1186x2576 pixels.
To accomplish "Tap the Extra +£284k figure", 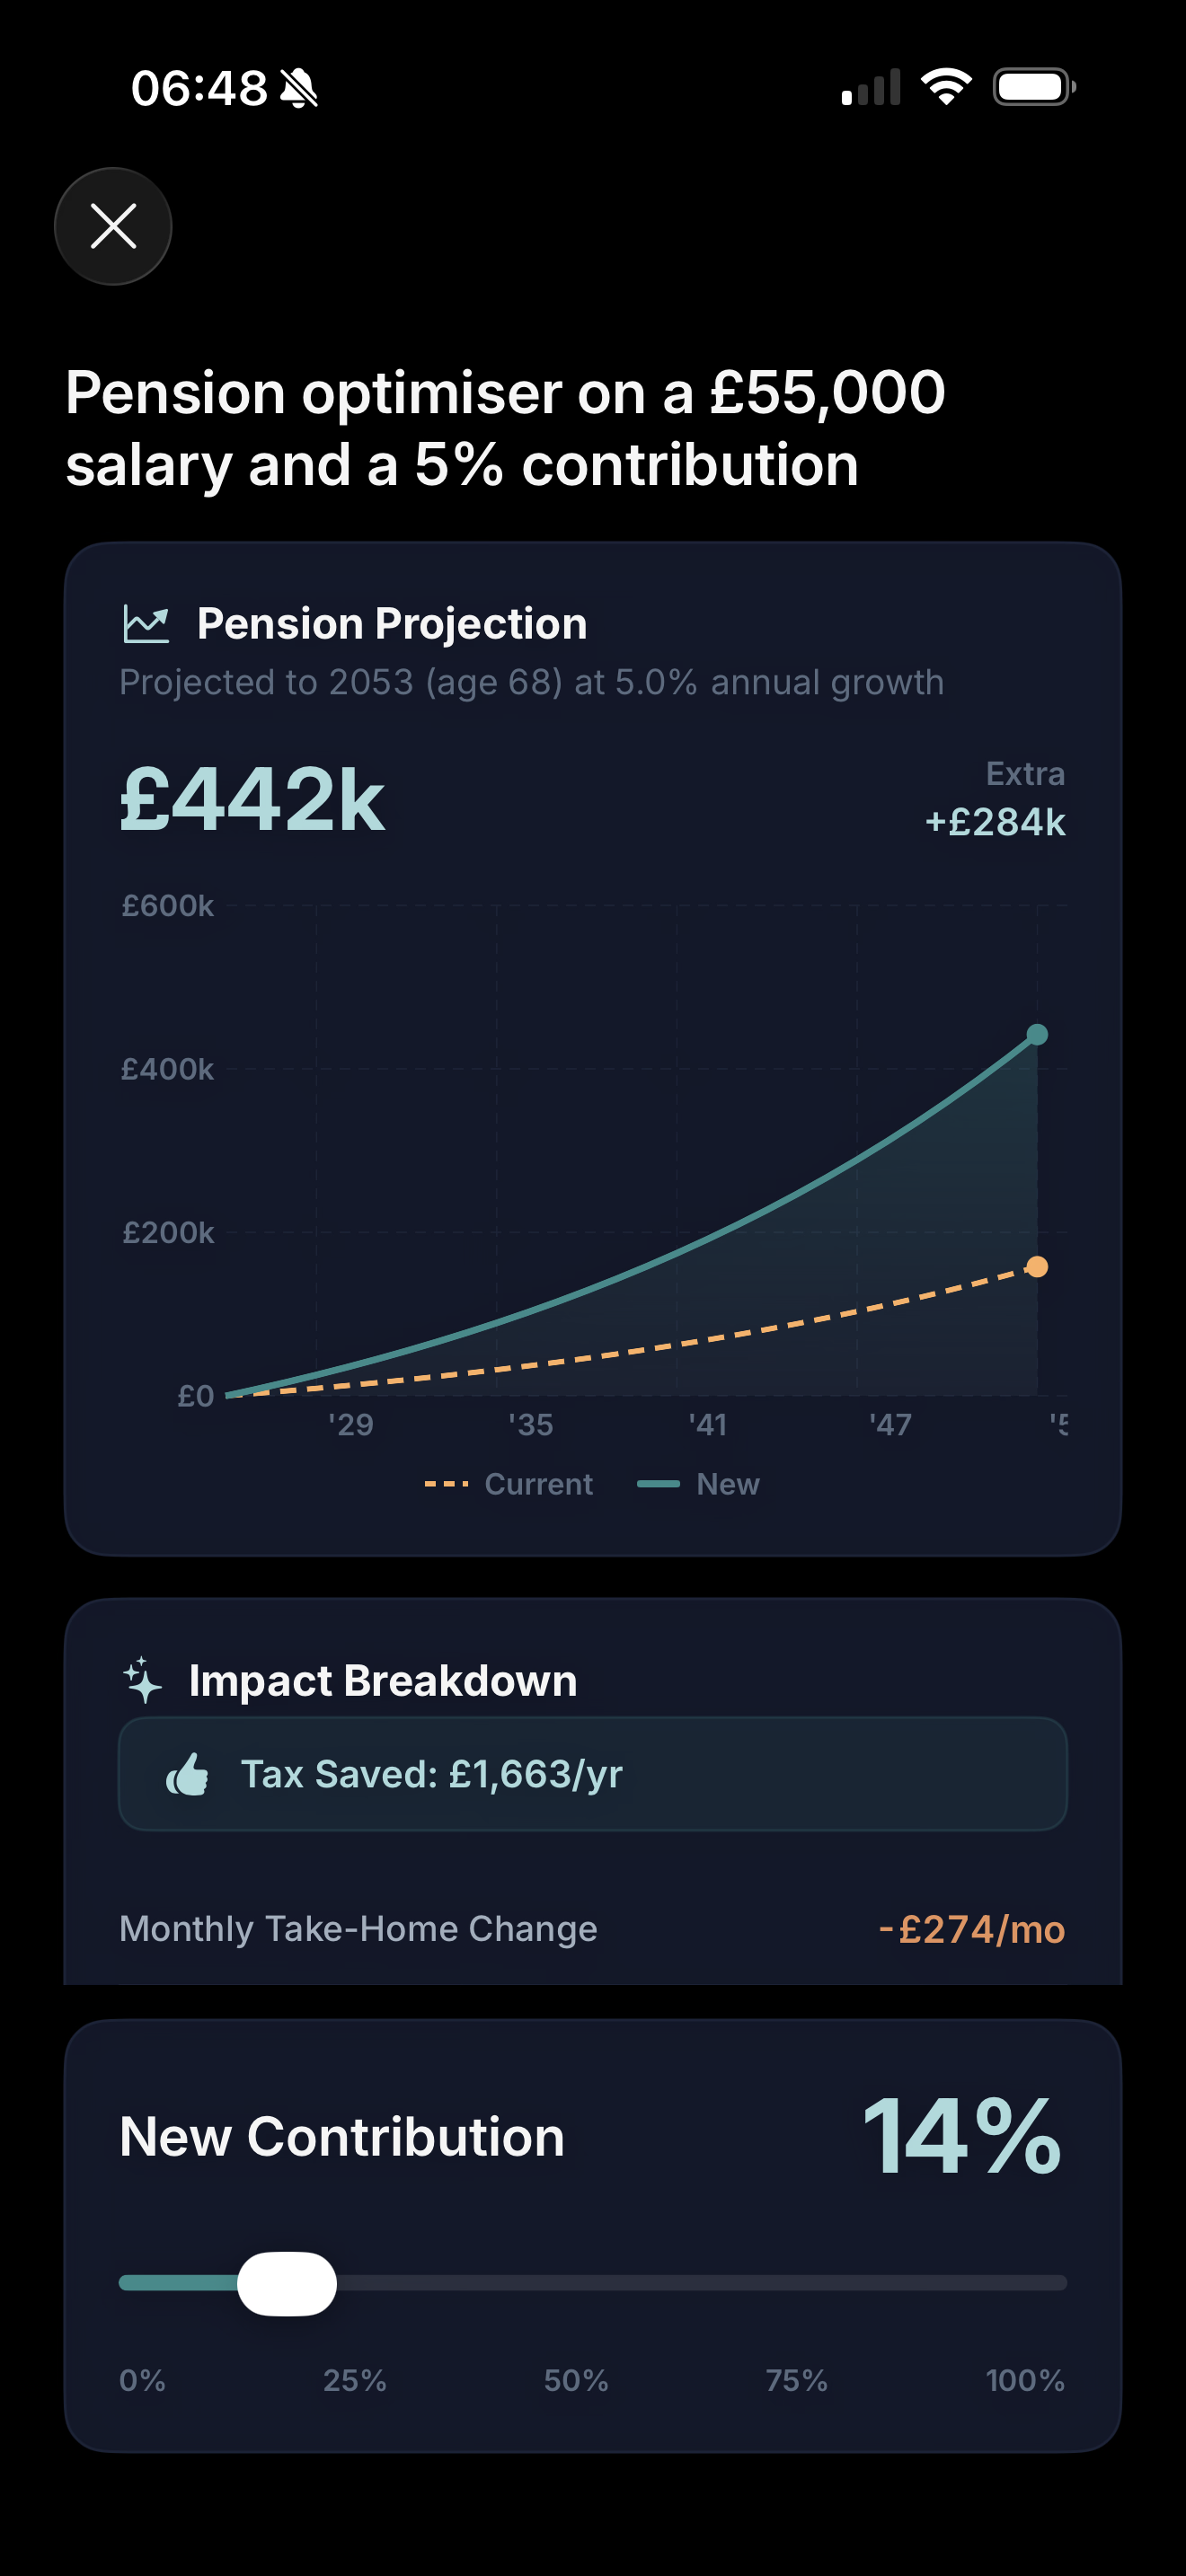I will point(995,821).
